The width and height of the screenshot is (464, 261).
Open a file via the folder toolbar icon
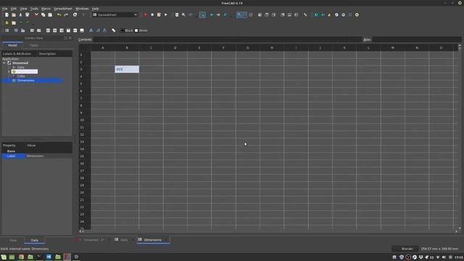pyautogui.click(x=14, y=14)
